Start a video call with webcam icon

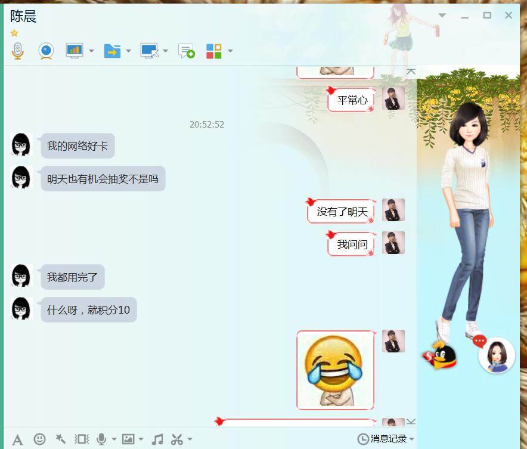[x=46, y=51]
